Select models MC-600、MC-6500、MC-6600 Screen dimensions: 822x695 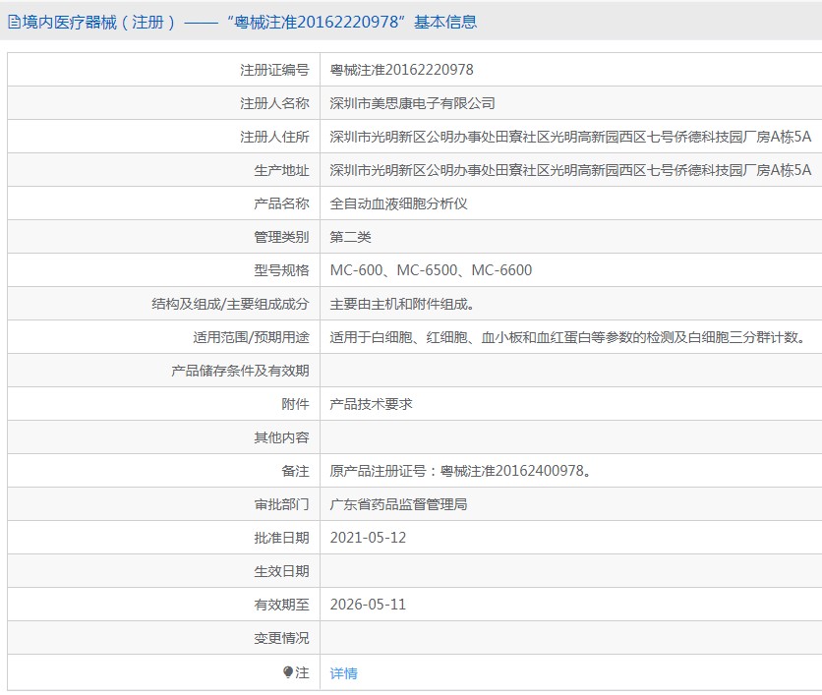click(431, 270)
